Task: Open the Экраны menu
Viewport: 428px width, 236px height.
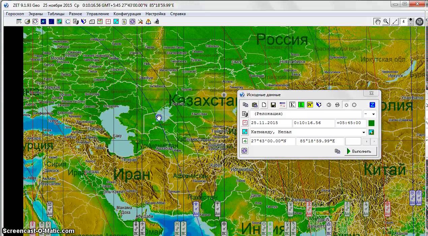Action: pyautogui.click(x=35, y=14)
